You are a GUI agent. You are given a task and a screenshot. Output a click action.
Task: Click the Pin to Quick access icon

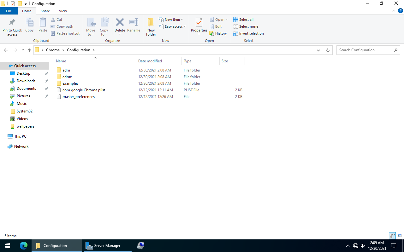click(12, 23)
